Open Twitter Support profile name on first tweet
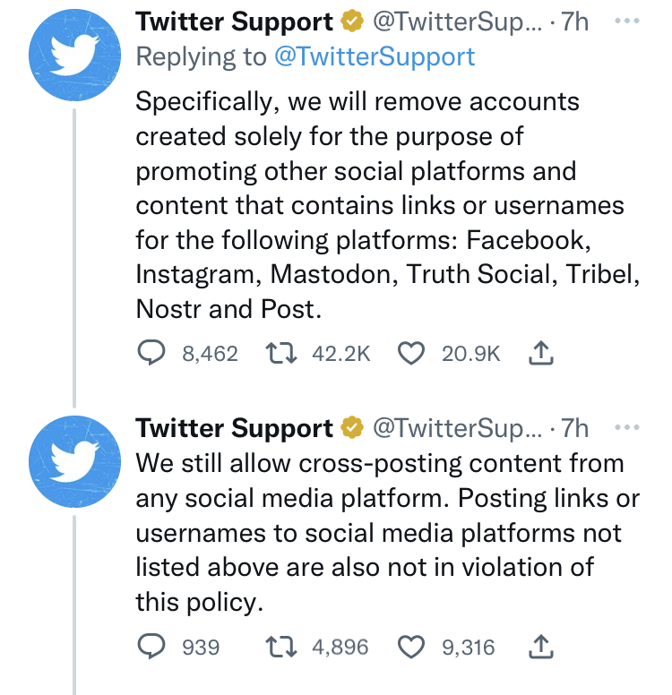This screenshot has height=695, width=672. pos(234,21)
